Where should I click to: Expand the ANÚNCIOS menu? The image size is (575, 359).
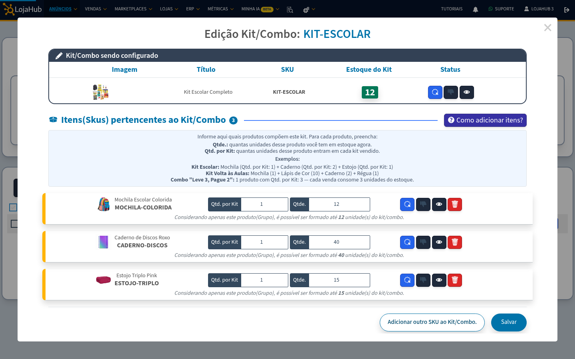pyautogui.click(x=63, y=9)
